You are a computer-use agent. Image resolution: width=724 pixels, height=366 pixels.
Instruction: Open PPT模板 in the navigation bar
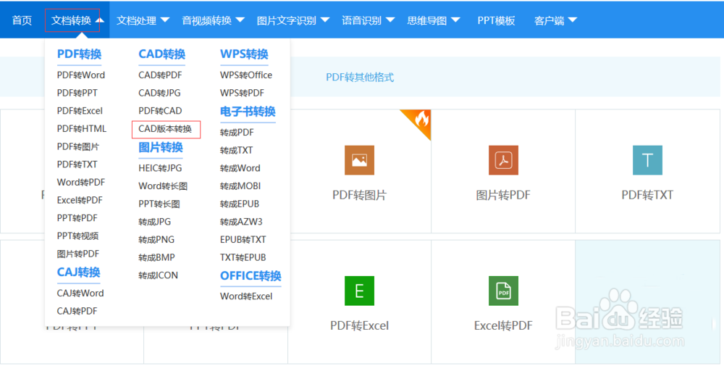point(496,20)
